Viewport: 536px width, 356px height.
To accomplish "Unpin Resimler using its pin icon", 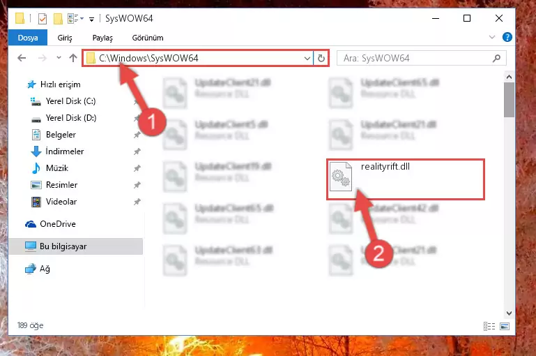I will pyautogui.click(x=137, y=185).
